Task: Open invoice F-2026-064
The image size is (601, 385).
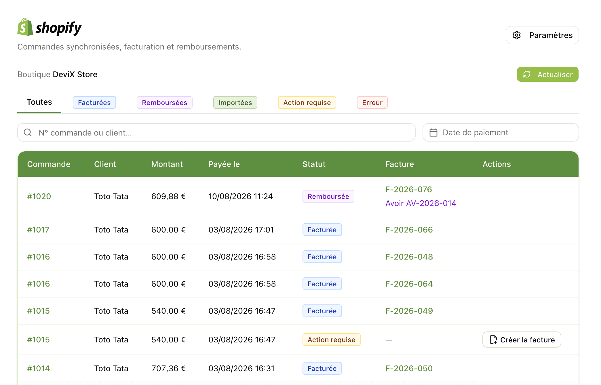Action: point(409,284)
